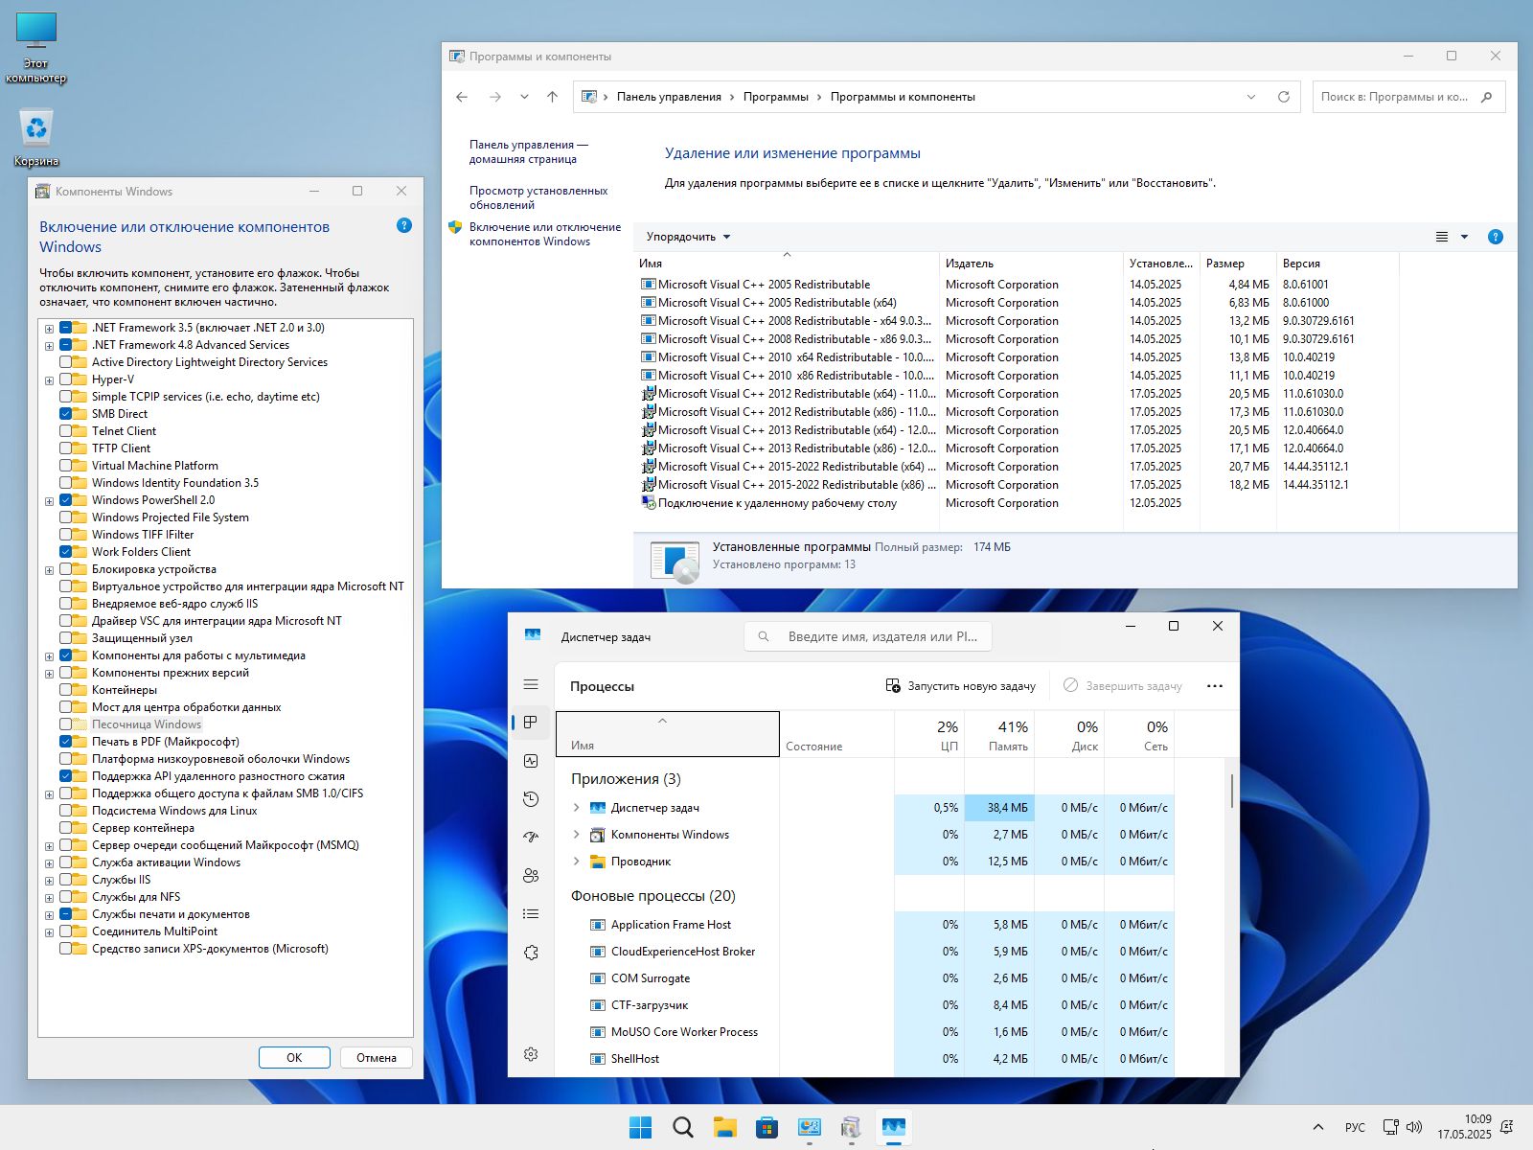Click the three-dots more options in Task Manager
Image resolution: width=1533 pixels, height=1150 pixels.
tap(1215, 686)
